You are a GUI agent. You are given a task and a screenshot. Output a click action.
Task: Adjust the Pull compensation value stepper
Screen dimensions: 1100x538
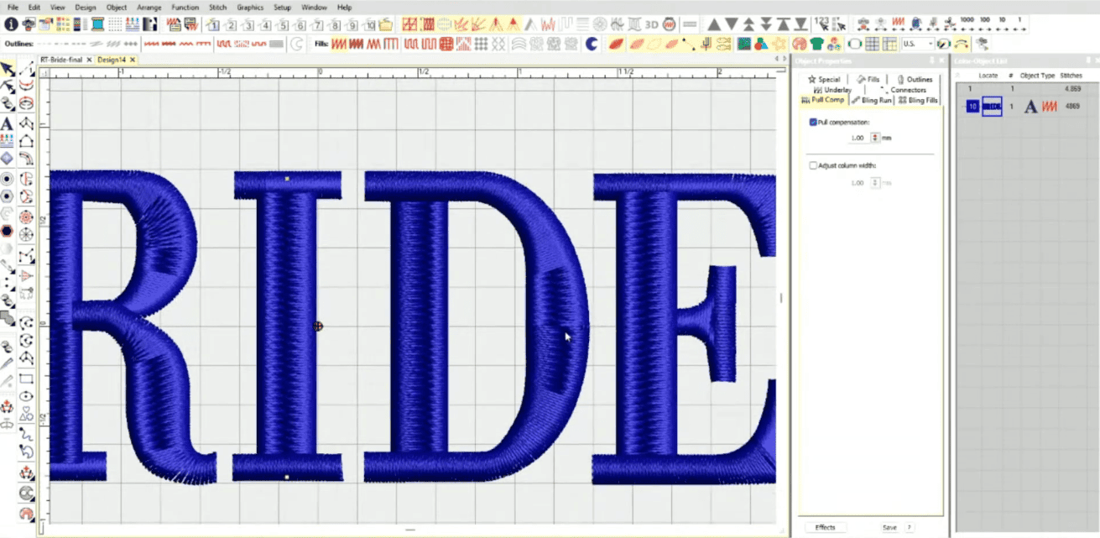coord(875,138)
